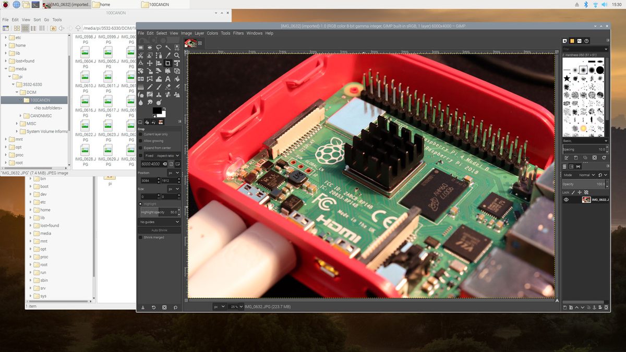Open the Position units px dropdown
The image size is (626, 352).
174,172
